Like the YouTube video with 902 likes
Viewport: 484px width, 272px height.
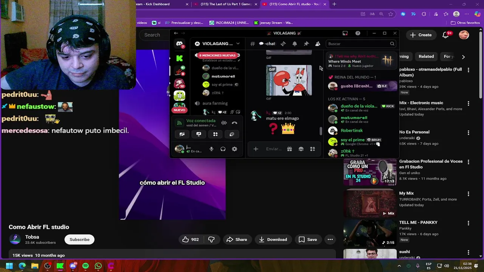(x=191, y=240)
